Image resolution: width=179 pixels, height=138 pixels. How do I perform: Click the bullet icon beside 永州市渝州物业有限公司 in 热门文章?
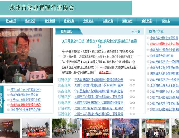pyautogui.click(x=148, y=38)
